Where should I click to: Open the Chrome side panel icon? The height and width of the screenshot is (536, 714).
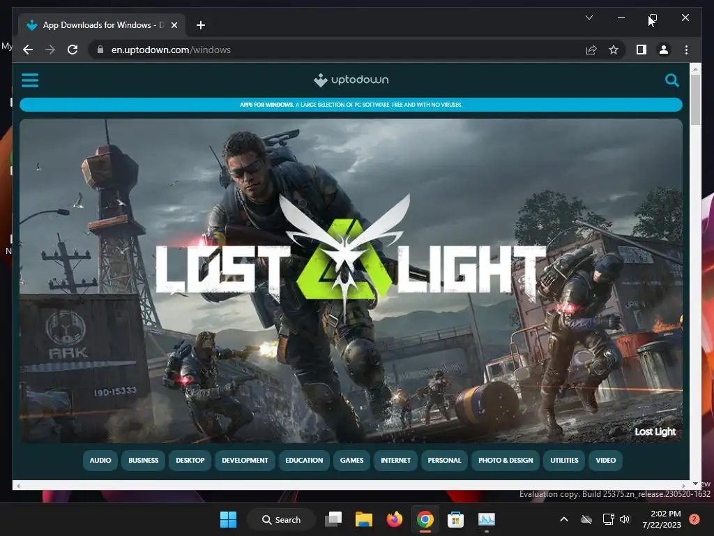(641, 50)
